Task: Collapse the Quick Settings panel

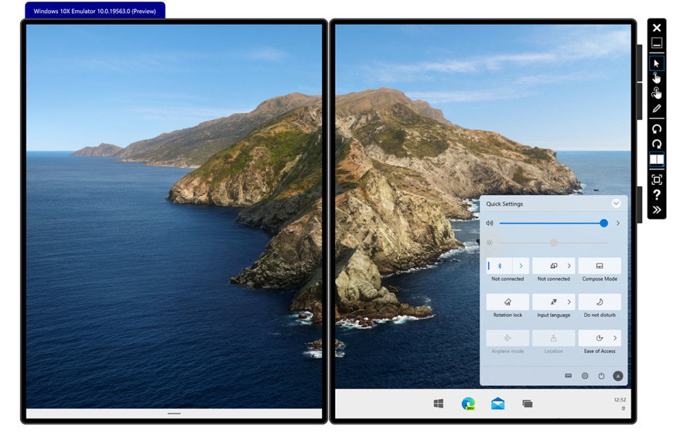Action: [616, 204]
